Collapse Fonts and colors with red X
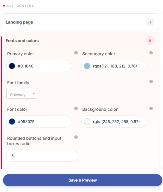163x192 pixels. (x=150, y=41)
